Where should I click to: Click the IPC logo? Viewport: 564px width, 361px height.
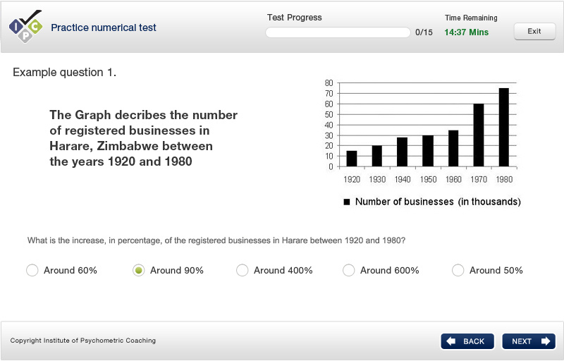coord(25,27)
